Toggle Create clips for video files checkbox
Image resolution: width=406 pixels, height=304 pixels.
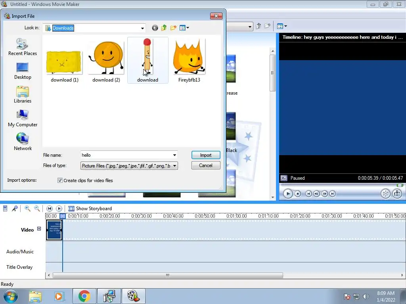60,180
